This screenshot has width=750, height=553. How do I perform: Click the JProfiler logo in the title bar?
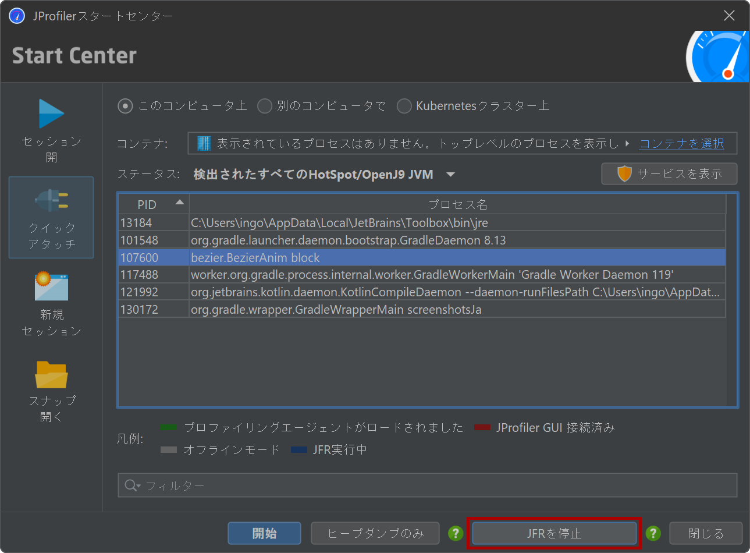tap(17, 16)
